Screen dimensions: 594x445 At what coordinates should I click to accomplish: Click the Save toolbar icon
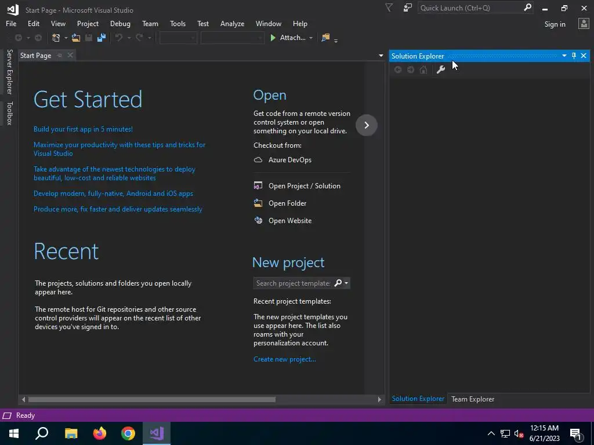[x=89, y=38]
